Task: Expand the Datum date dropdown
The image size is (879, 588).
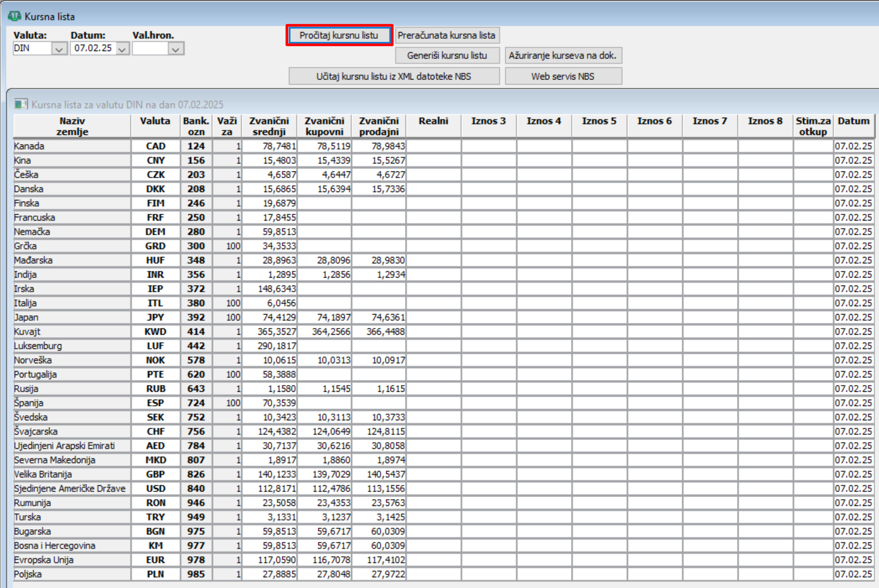Action: click(122, 49)
